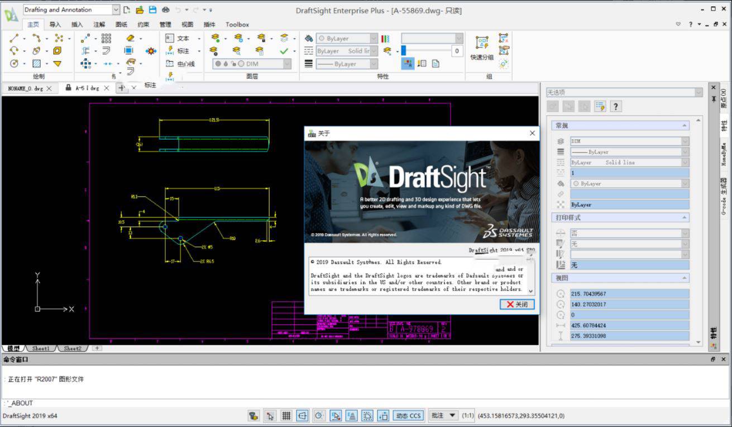Toggle Ortho mode in status bar
The image size is (732, 427).
(x=302, y=415)
